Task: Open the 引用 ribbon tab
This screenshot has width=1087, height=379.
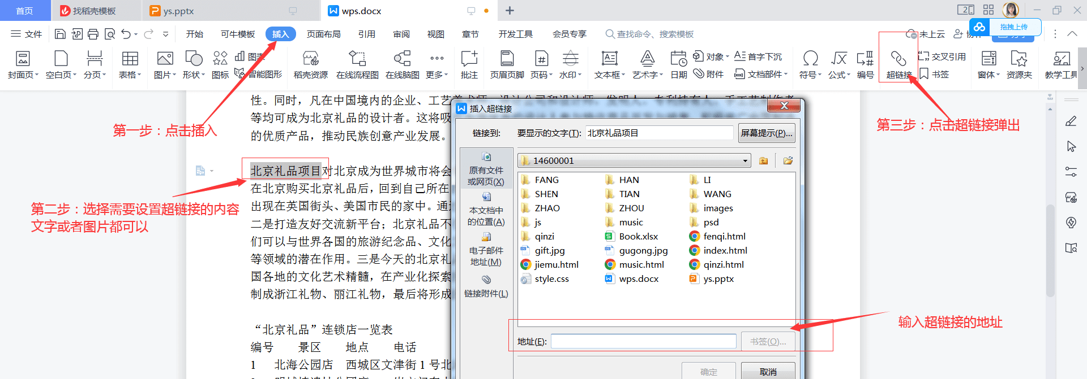Action: click(367, 34)
